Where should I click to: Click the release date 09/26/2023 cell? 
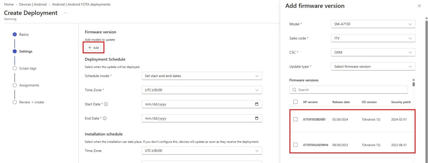click(340, 145)
